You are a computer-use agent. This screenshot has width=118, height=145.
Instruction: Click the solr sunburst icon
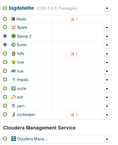click(14, 97)
